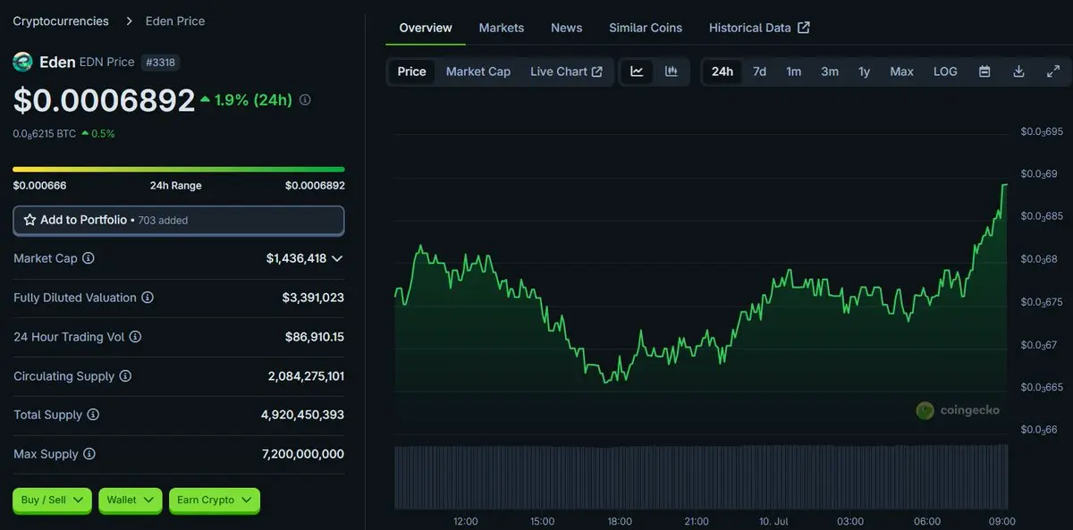Show Fully Diluted Valuation info icon

148,298
